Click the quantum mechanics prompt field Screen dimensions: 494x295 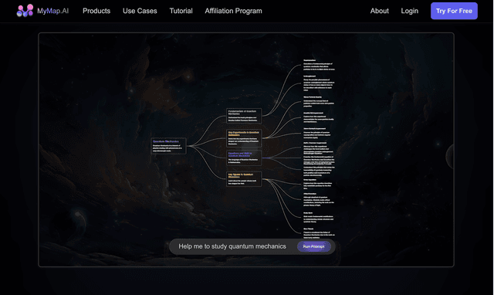tap(232, 246)
